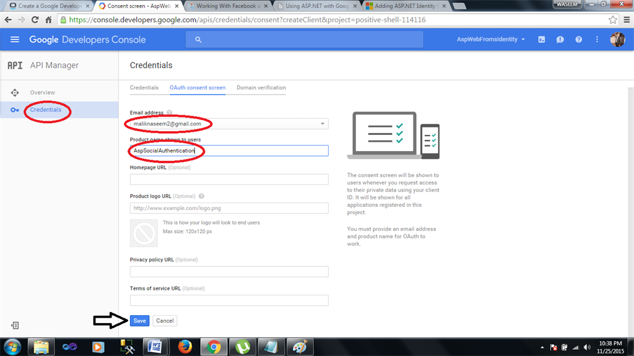Open Overview in the sidebar
The height and width of the screenshot is (356, 634).
[43, 93]
